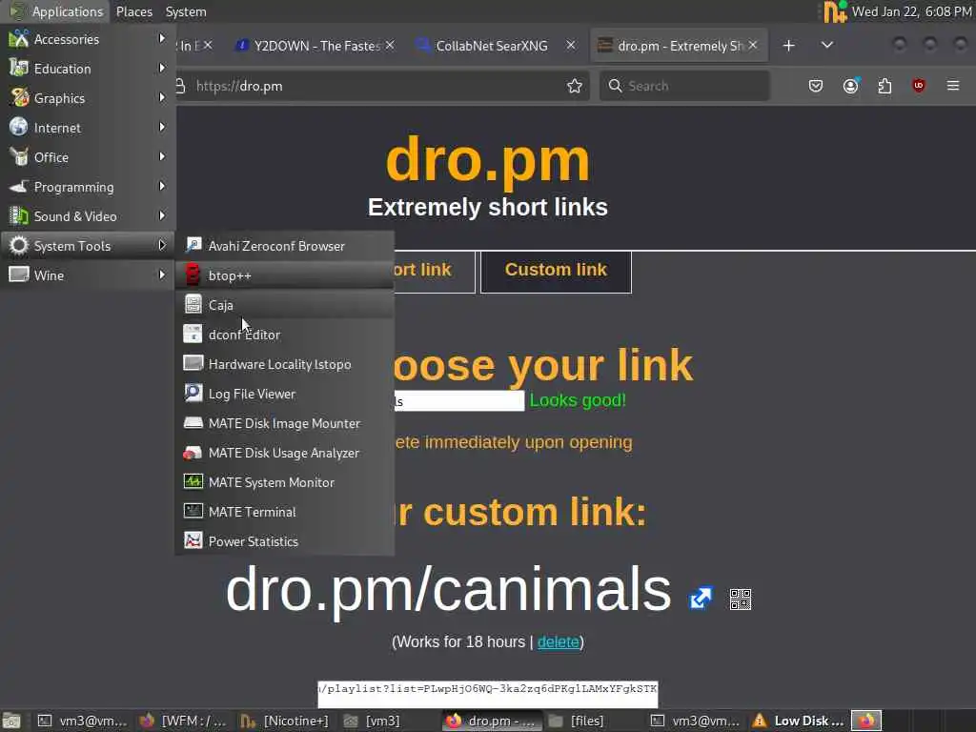
Task: Open the Firefox account icon
Action: click(x=851, y=86)
